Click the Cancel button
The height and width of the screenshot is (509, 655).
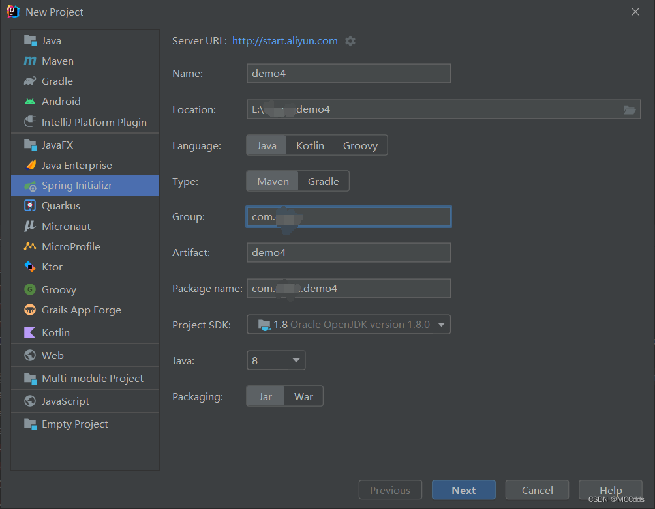click(x=537, y=490)
